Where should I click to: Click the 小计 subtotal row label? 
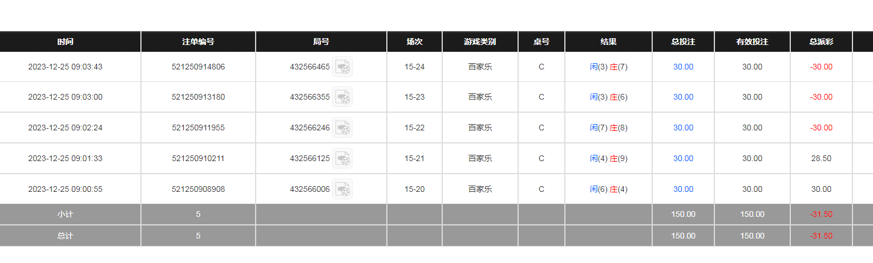[x=65, y=215]
